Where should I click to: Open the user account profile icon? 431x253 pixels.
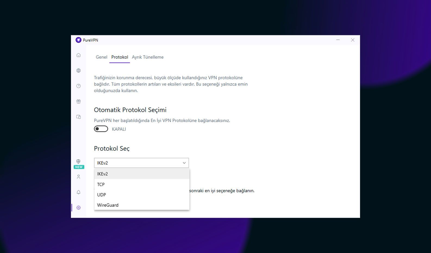click(79, 177)
